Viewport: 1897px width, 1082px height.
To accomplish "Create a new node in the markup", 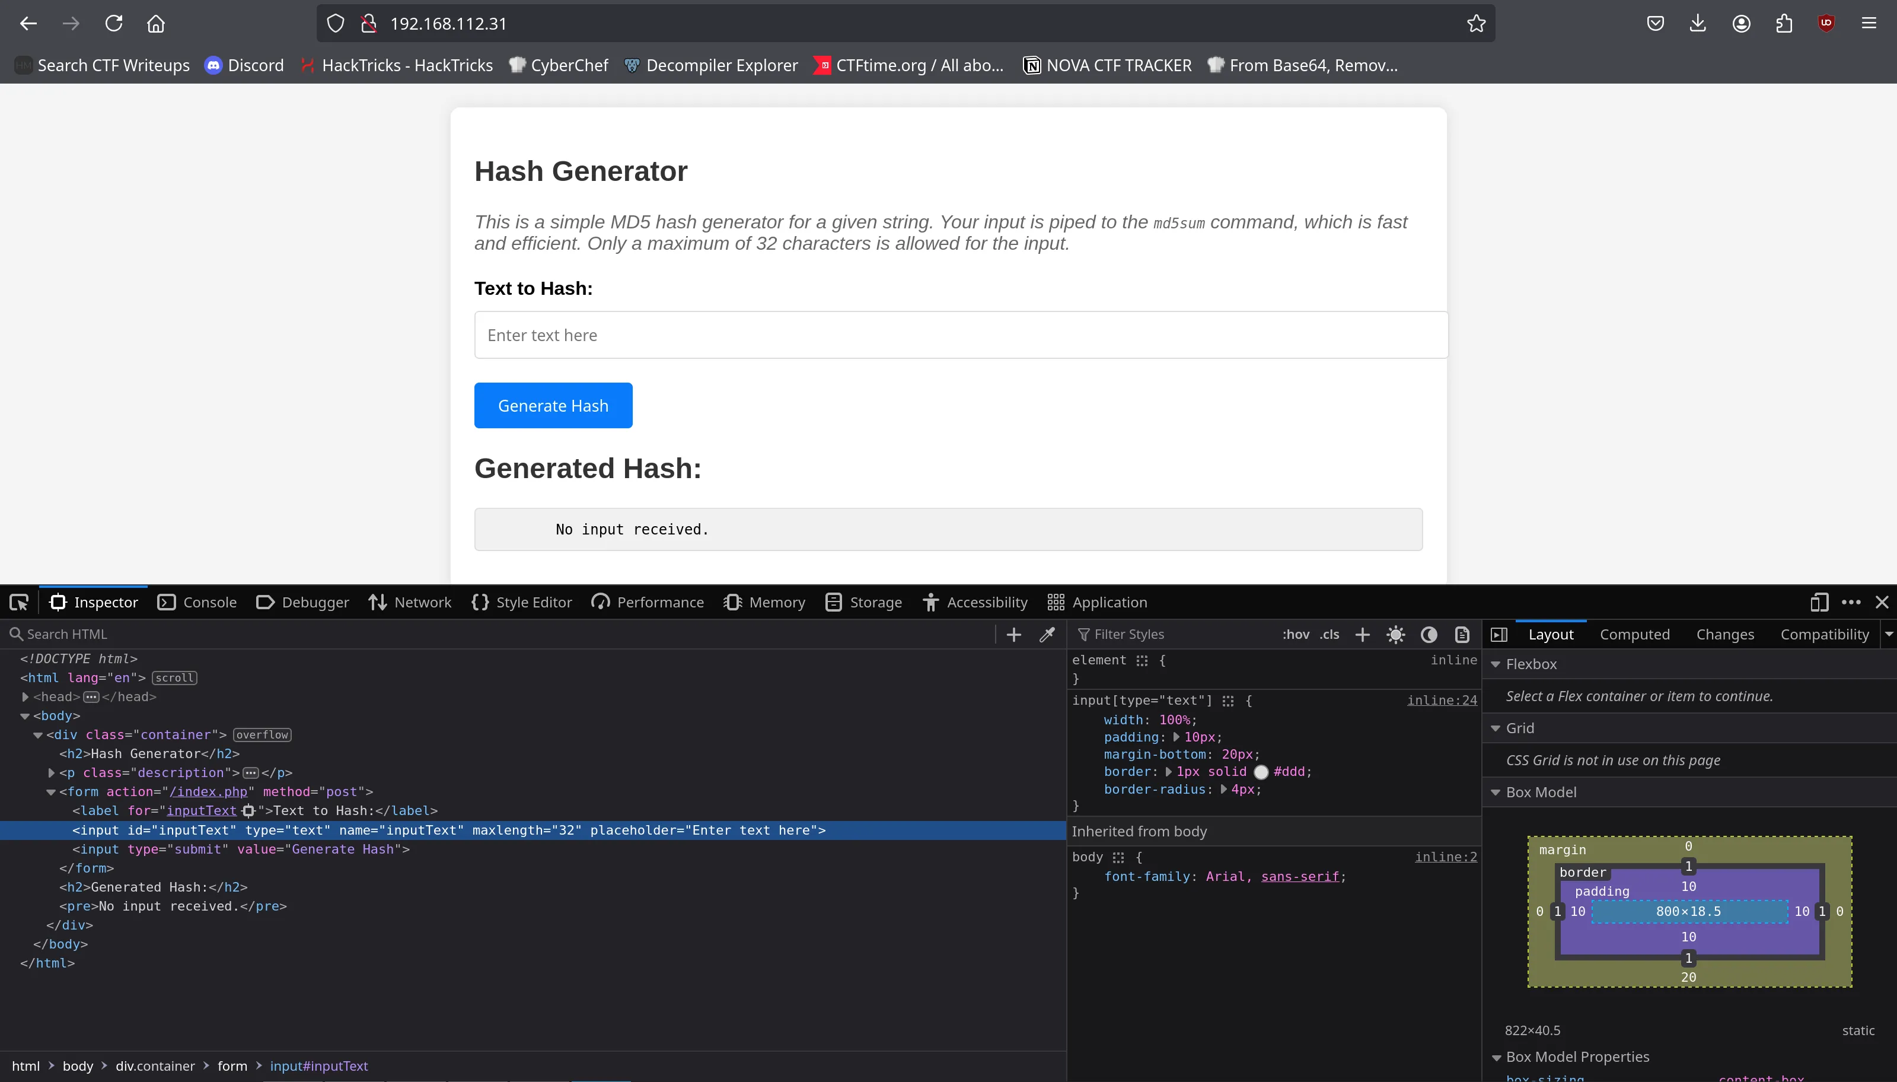I will [1014, 634].
